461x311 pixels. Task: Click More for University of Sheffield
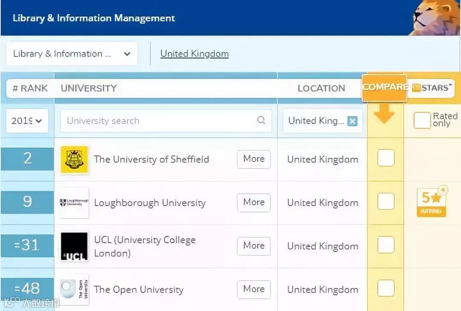(x=254, y=159)
